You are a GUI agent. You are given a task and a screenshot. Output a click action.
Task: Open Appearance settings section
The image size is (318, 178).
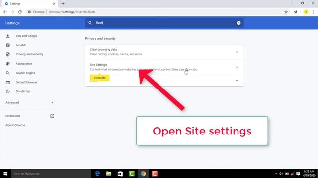click(24, 64)
